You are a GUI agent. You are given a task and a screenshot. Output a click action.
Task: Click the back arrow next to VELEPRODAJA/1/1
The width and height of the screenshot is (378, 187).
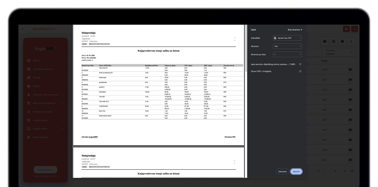tap(23, 29)
